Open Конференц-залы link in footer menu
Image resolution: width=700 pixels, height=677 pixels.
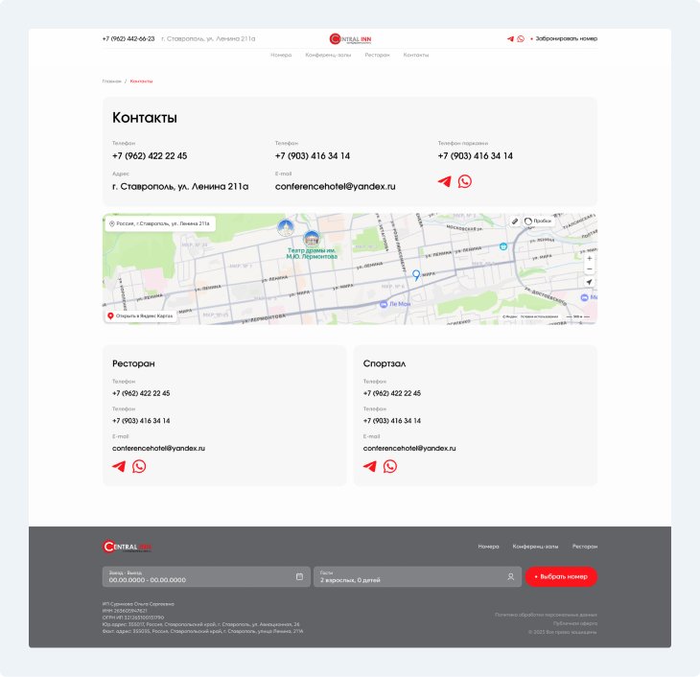pyautogui.click(x=535, y=547)
